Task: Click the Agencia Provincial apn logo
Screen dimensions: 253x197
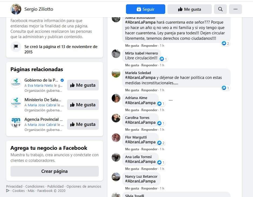Action: (16, 122)
